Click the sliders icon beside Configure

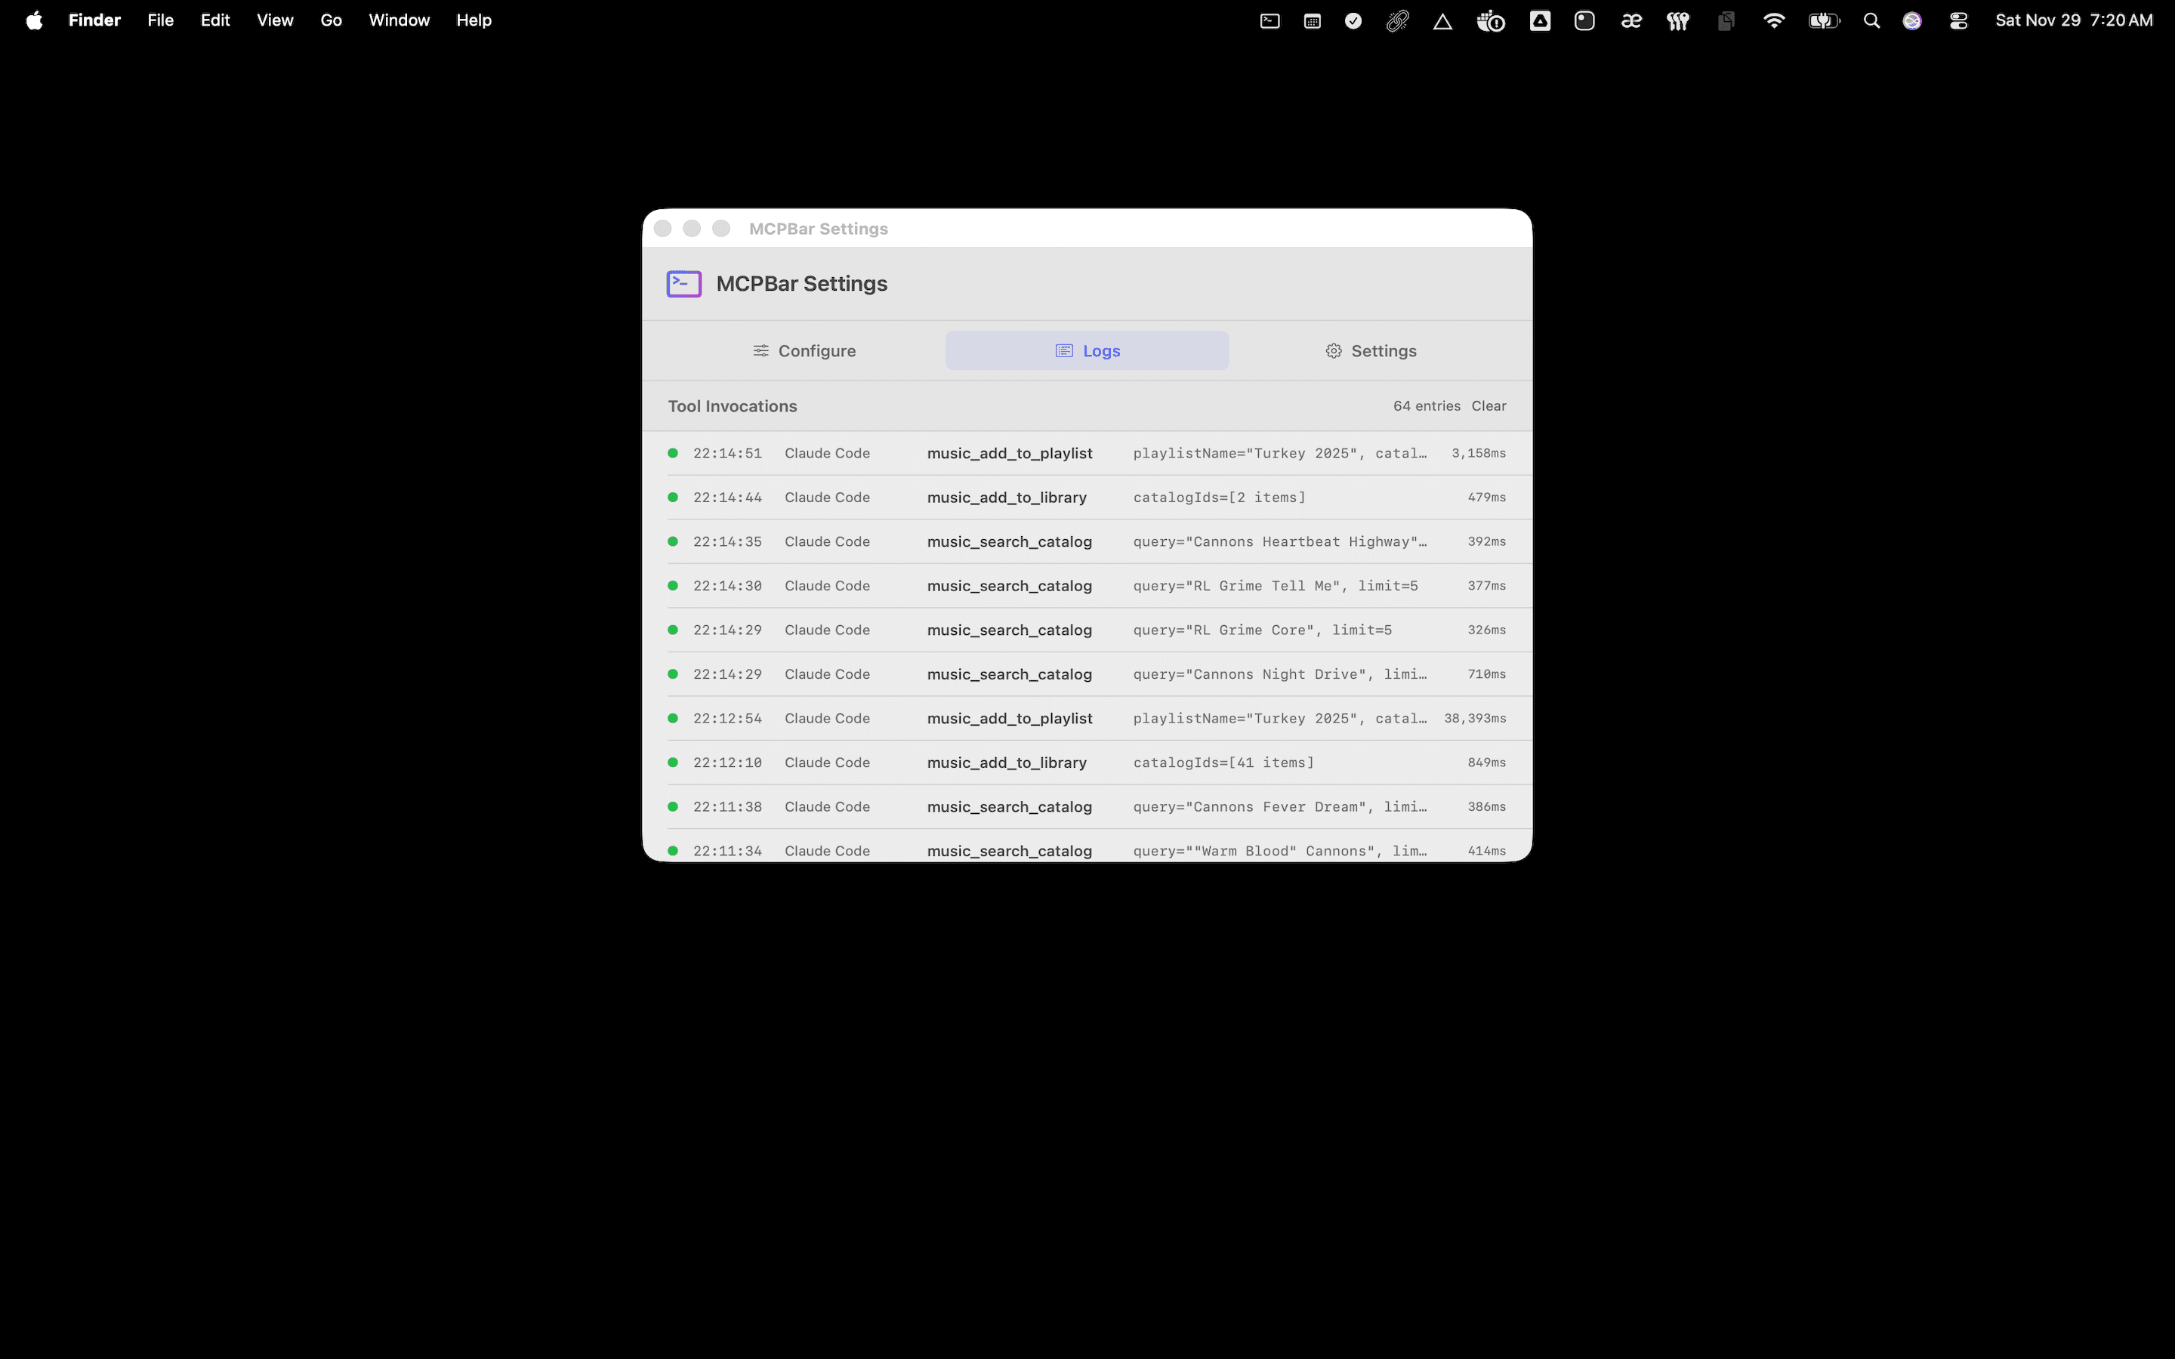click(761, 350)
